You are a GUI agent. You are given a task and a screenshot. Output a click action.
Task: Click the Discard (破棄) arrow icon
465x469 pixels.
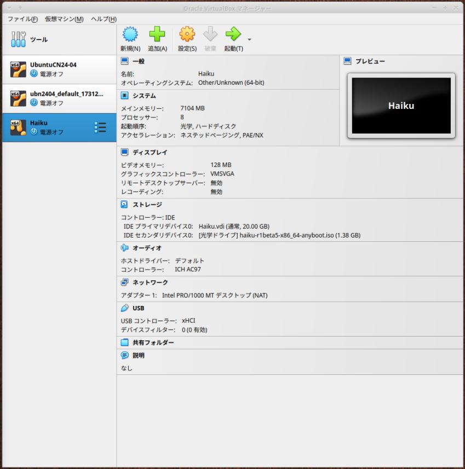point(210,34)
